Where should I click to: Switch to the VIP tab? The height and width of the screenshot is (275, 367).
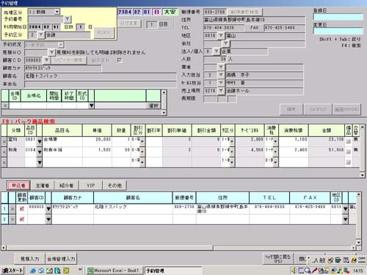tap(91, 185)
